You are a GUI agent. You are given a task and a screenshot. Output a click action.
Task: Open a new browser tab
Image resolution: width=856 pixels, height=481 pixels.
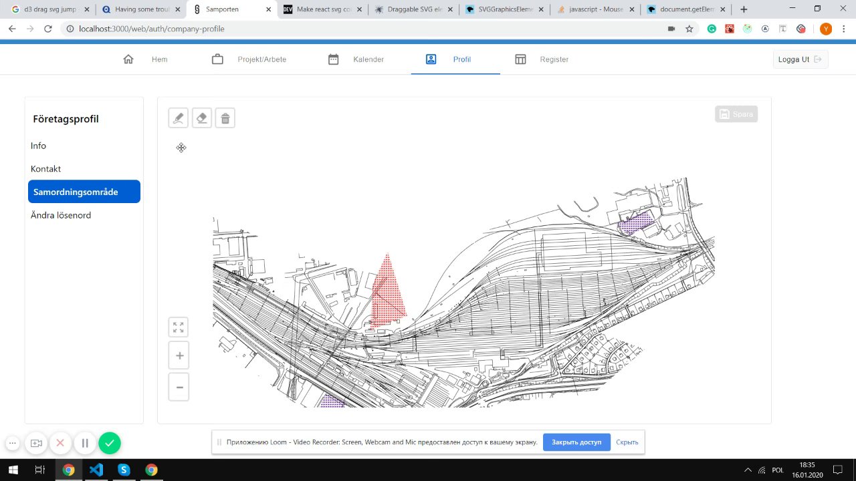point(744,9)
